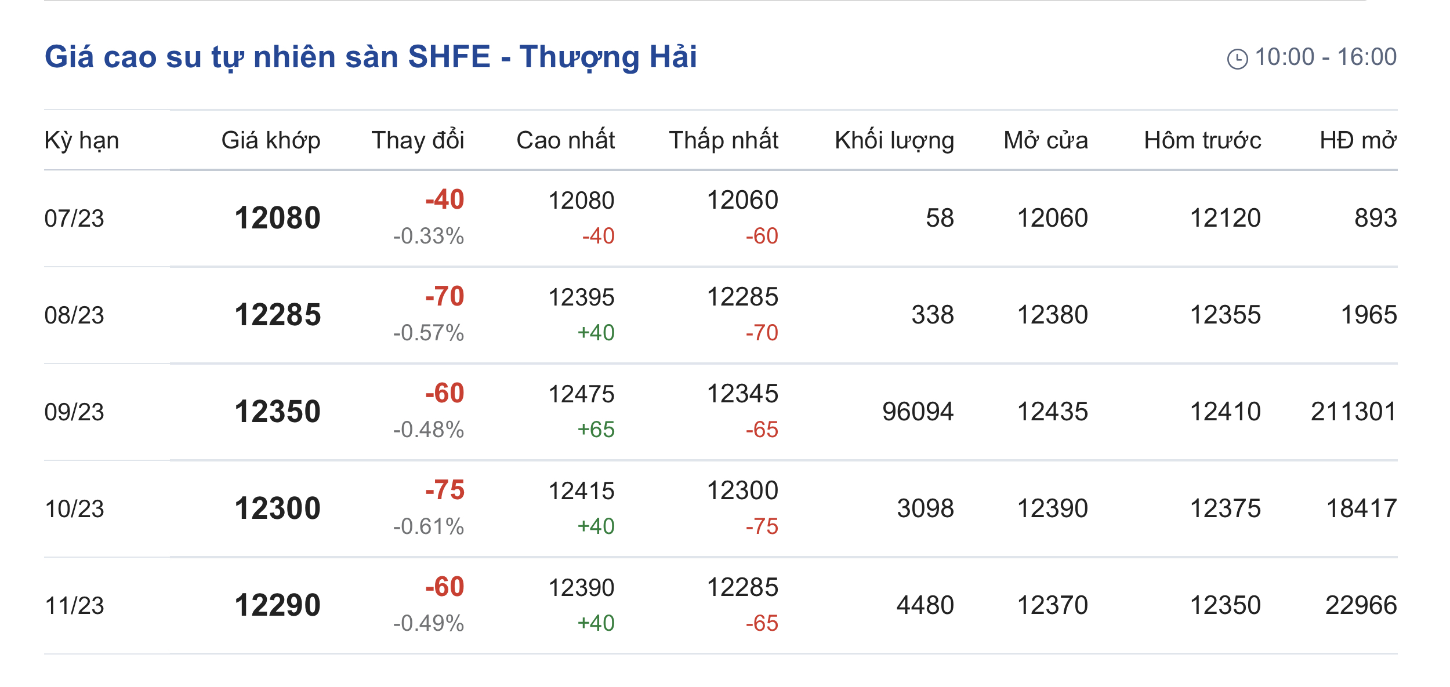
Task: Click the Thay đổi column header
Action: [x=418, y=140]
